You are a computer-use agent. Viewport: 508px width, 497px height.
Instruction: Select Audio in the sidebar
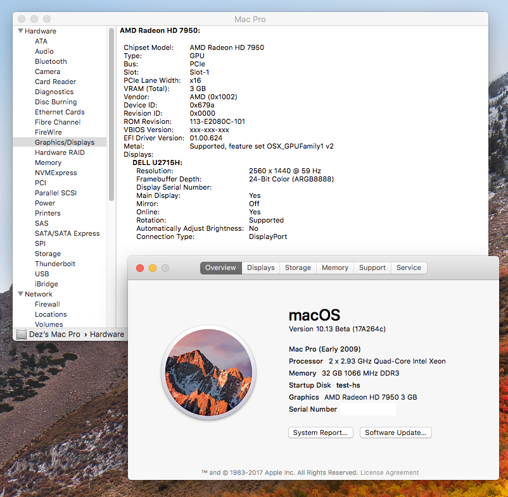pos(44,51)
